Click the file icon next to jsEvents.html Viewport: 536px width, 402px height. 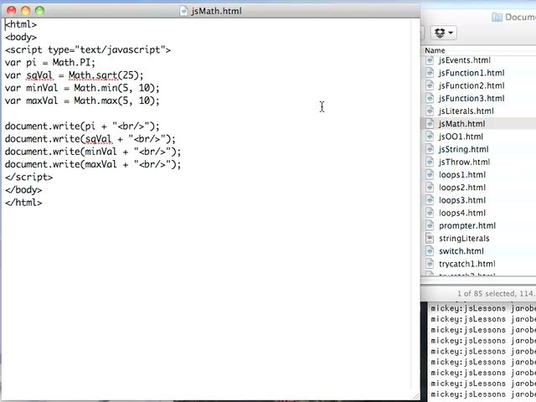(x=430, y=60)
